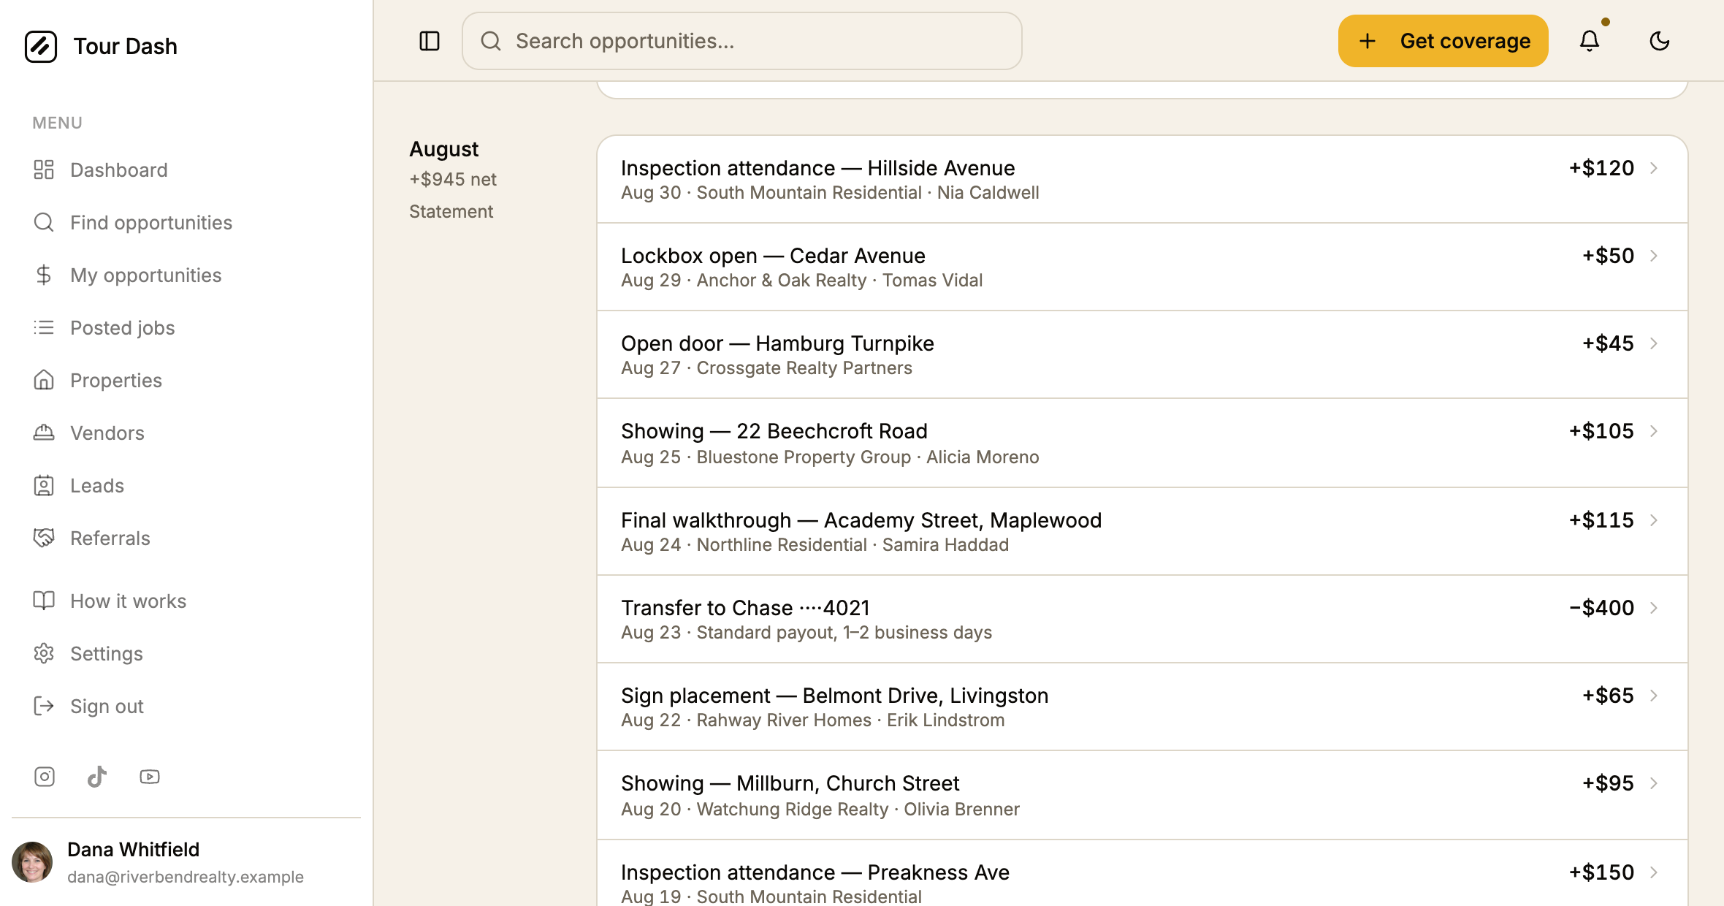Expand Lockbox open Cedar Avenue chevron
This screenshot has width=1724, height=906.
(1654, 256)
